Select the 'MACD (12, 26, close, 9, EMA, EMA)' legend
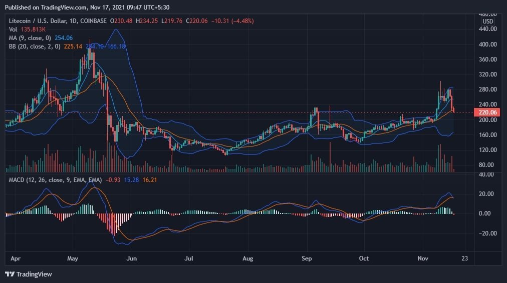507x283 pixels. (55, 180)
